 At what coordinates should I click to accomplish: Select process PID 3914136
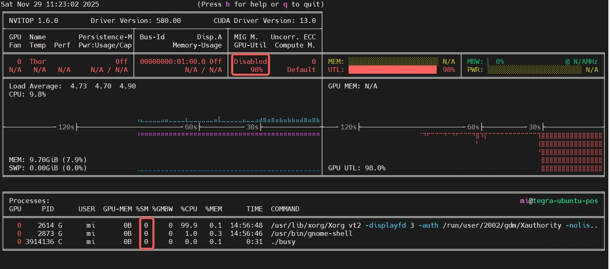[40, 242]
